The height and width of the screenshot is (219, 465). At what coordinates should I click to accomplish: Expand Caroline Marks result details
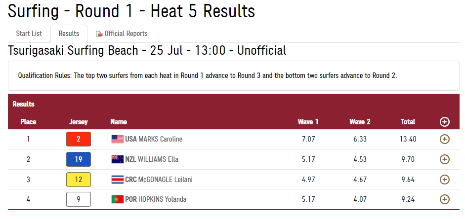point(444,139)
